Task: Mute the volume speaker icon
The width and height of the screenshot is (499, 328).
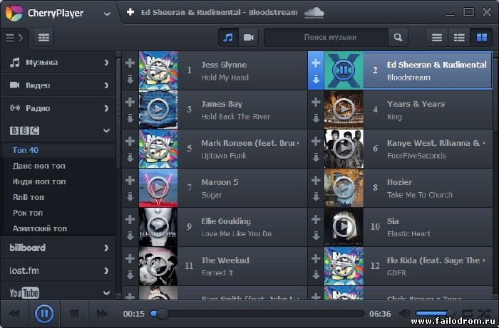Action: [x=405, y=314]
